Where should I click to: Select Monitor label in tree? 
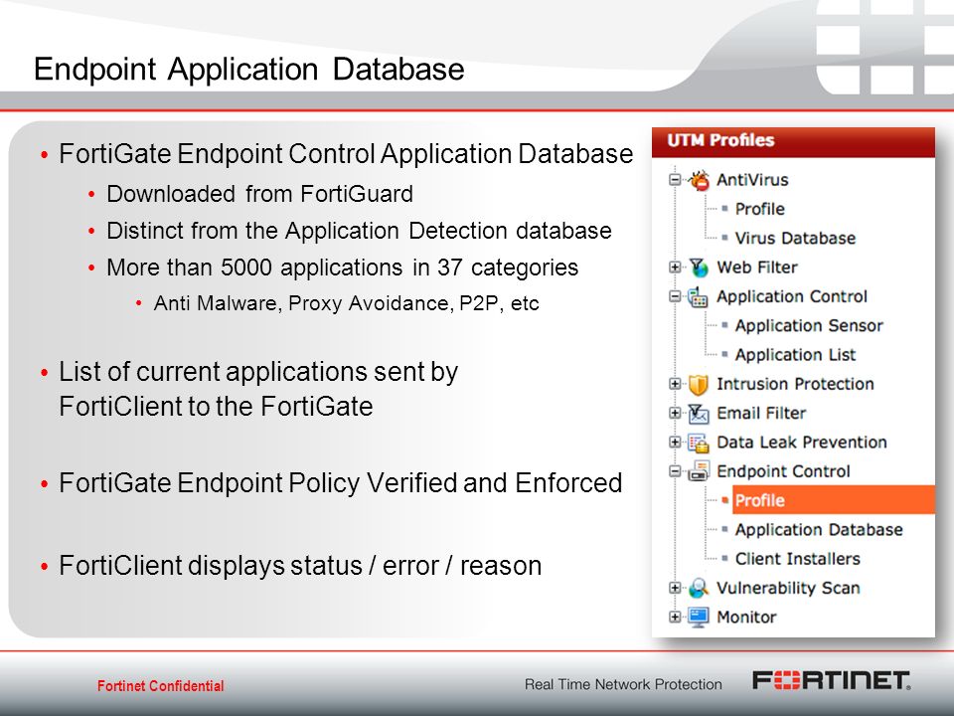coord(746,618)
